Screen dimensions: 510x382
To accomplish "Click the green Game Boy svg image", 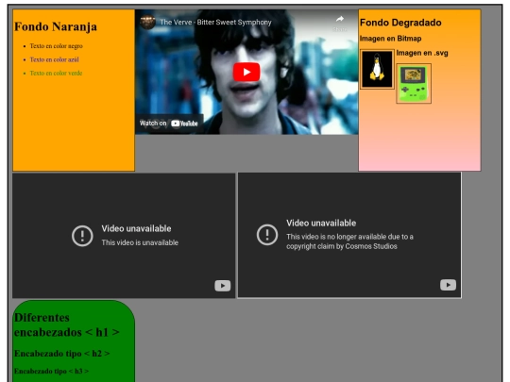I will tap(414, 84).
